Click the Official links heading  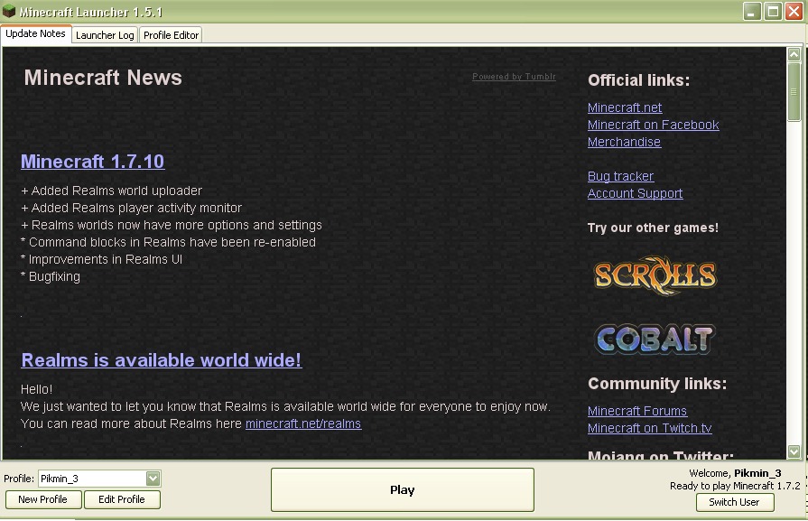pos(638,80)
